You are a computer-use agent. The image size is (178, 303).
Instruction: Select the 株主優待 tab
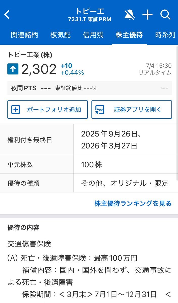click(129, 35)
